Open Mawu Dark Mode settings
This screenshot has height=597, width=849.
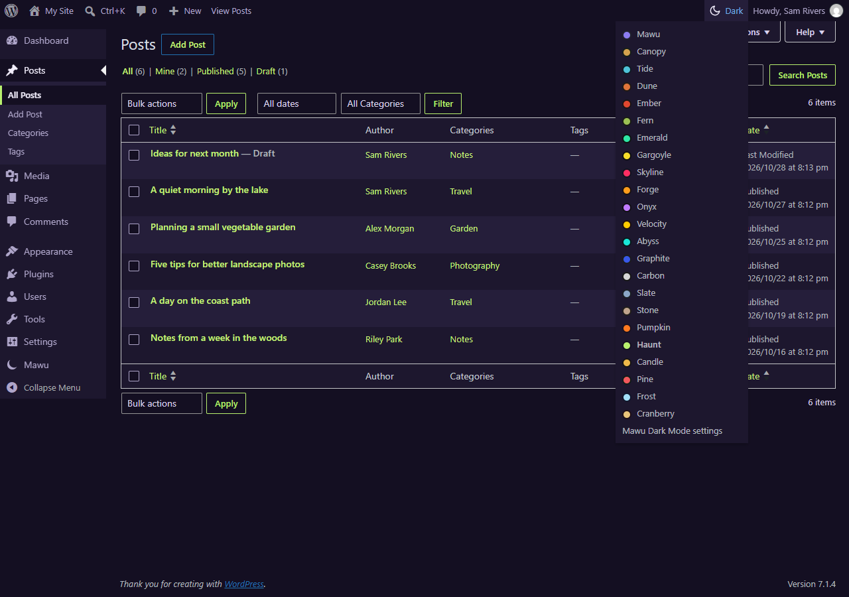pos(682,431)
